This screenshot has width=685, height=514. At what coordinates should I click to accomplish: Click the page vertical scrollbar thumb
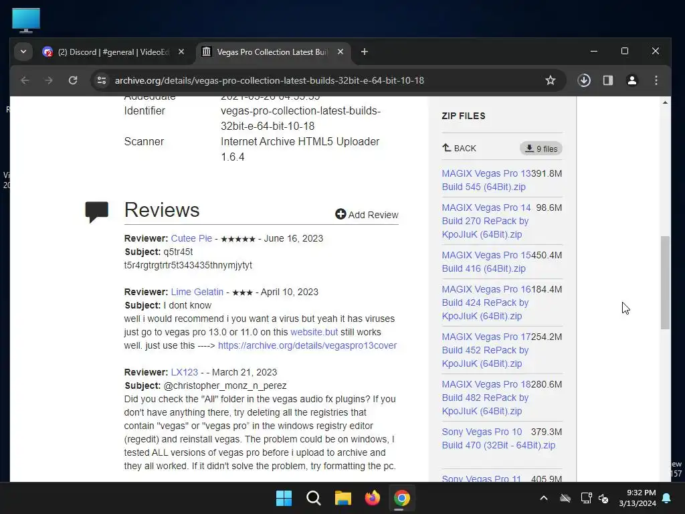(x=665, y=282)
